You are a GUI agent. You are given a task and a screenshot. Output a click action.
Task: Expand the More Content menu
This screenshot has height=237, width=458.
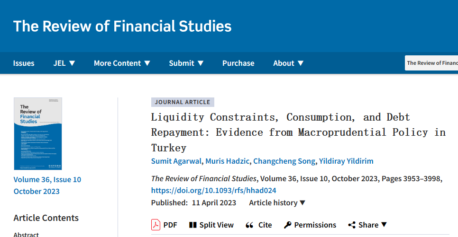(122, 63)
